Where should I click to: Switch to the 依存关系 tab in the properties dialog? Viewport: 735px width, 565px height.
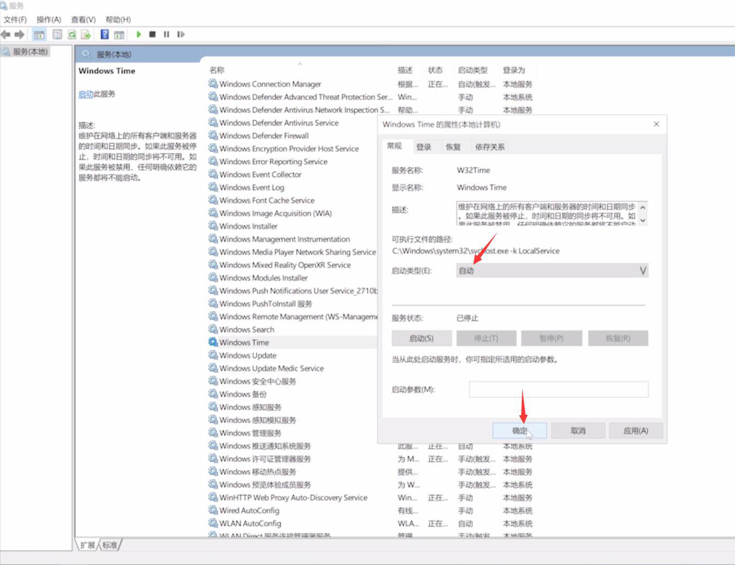(490, 147)
